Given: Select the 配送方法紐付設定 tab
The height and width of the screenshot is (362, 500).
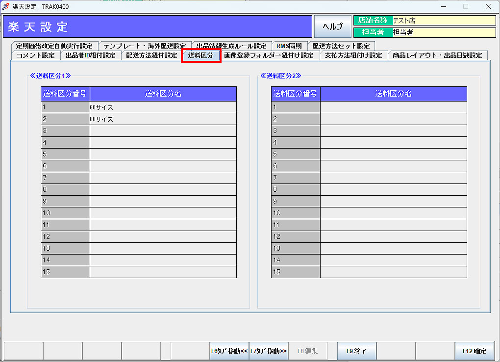Looking at the screenshot, I should [x=151, y=55].
